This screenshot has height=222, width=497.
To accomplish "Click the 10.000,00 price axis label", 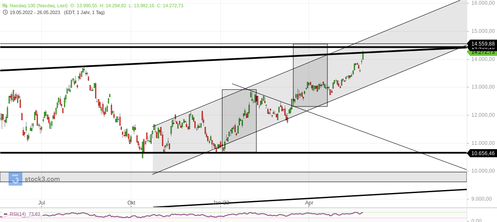I will click(483, 171).
